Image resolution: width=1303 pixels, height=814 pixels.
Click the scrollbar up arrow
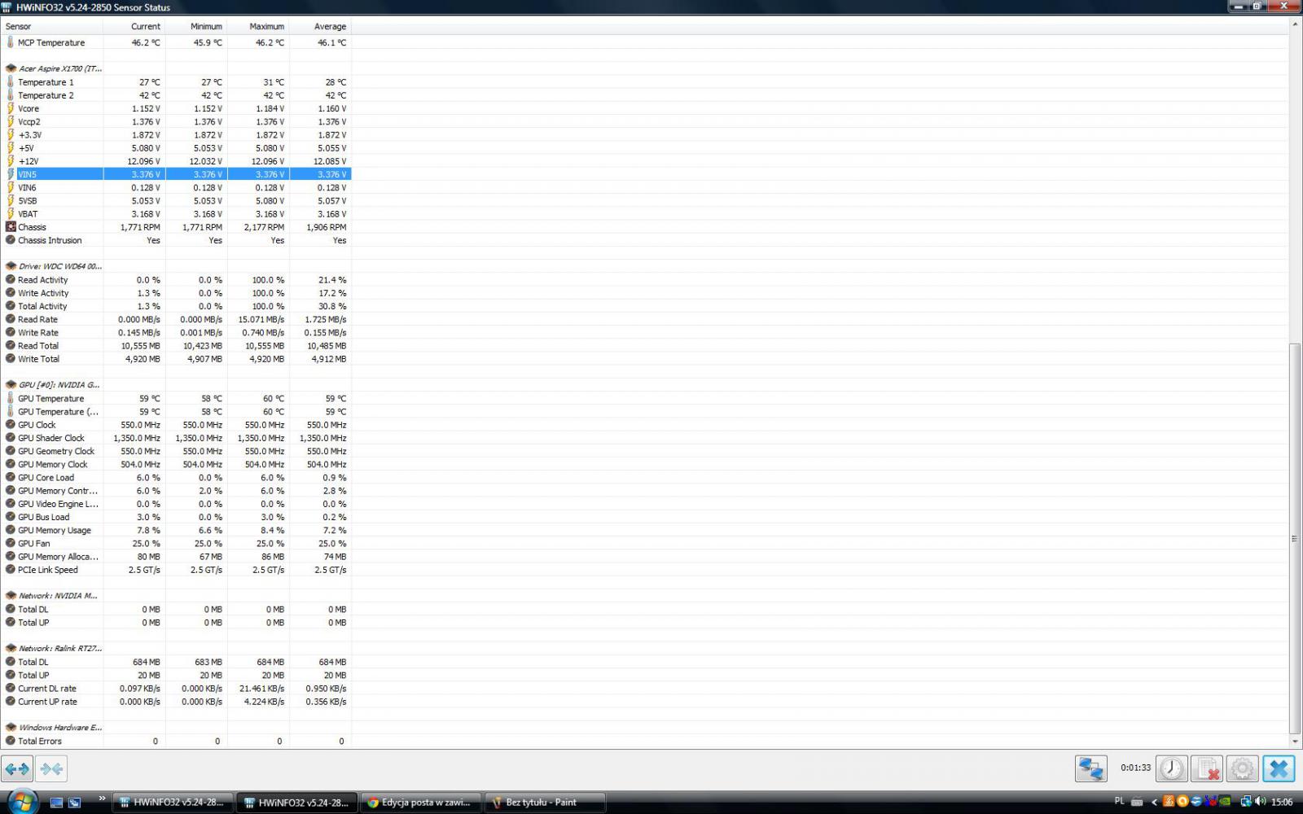(x=1295, y=25)
